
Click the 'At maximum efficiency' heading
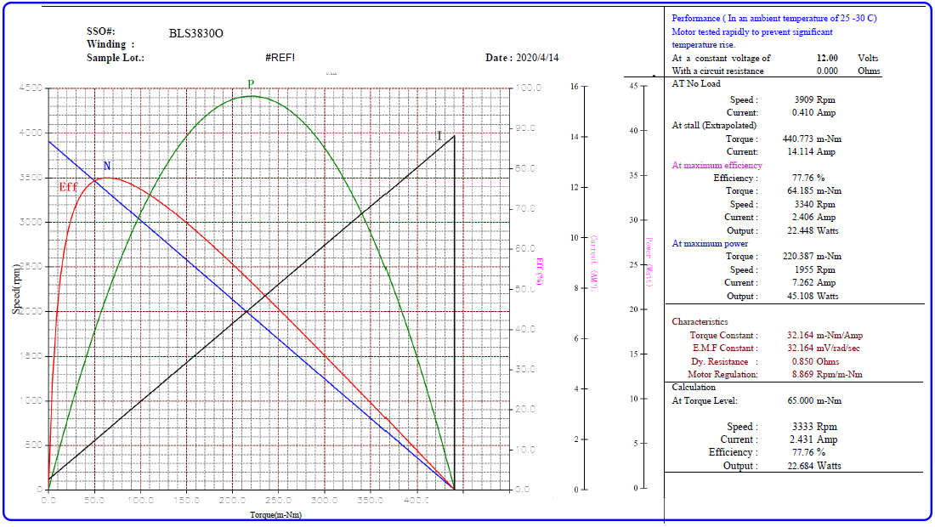pos(717,165)
